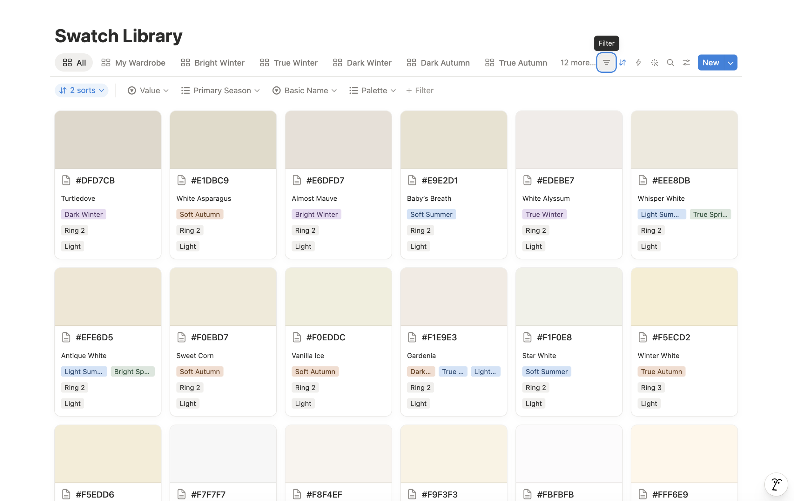
Task: Open the #E6DFD7 card title
Action: pos(325,180)
